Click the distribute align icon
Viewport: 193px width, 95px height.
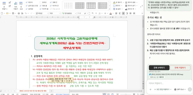tap(131, 13)
